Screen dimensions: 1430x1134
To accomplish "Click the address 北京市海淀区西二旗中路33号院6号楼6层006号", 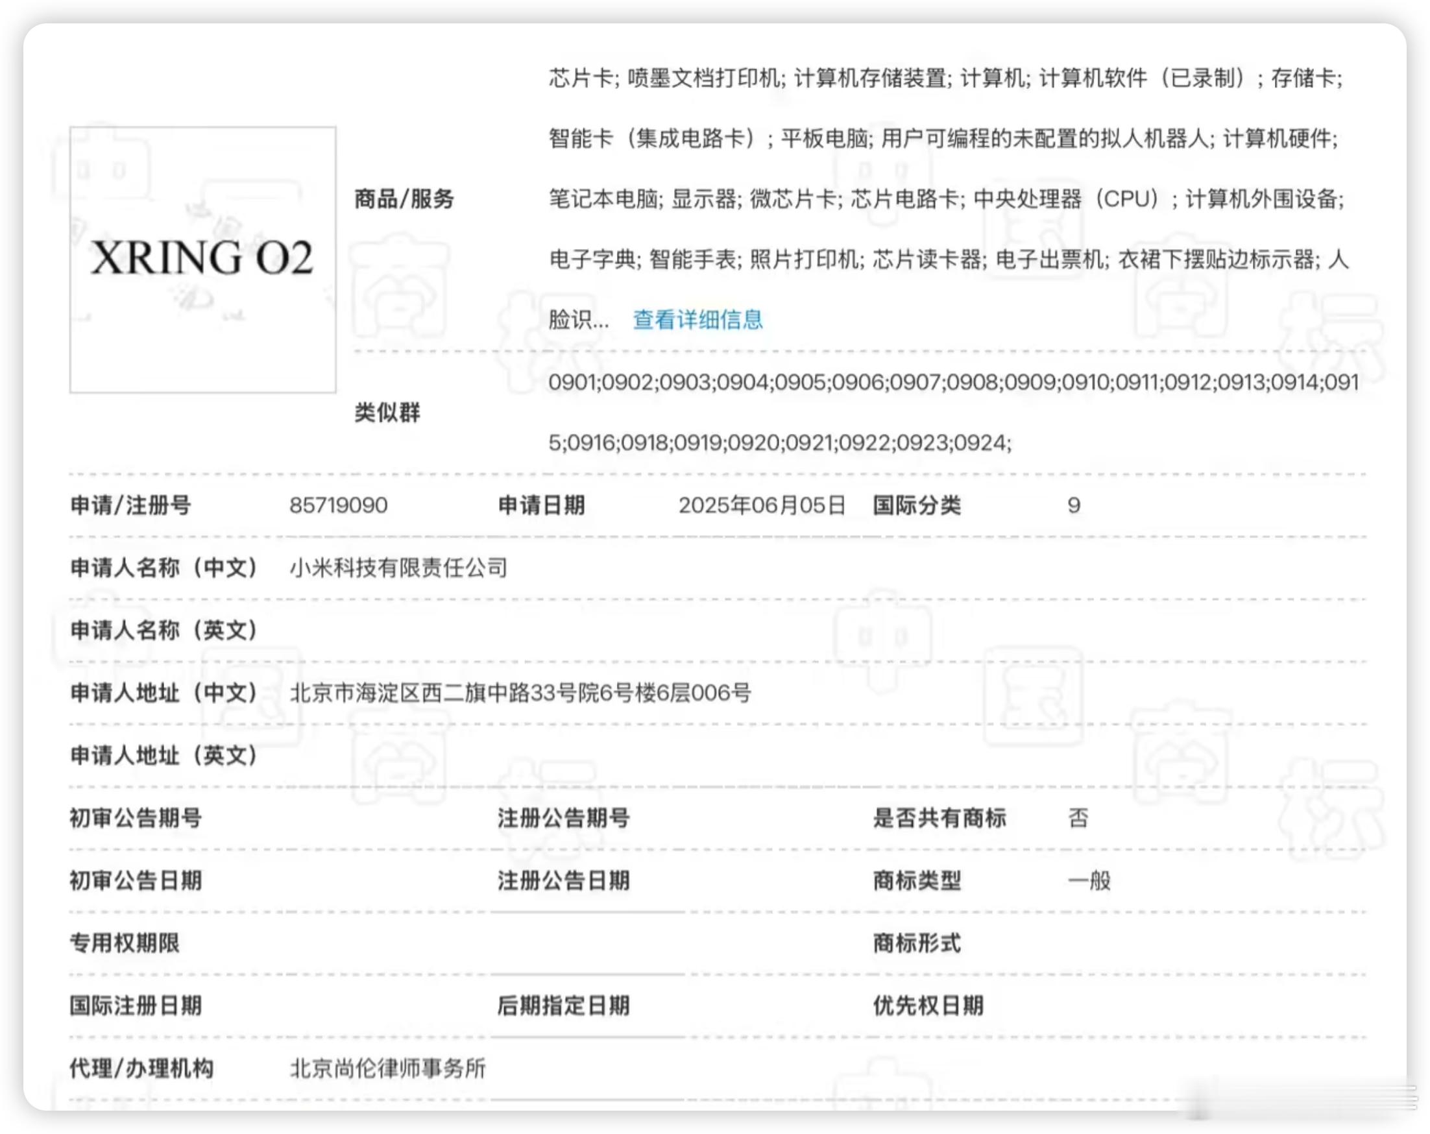I will click(x=520, y=693).
